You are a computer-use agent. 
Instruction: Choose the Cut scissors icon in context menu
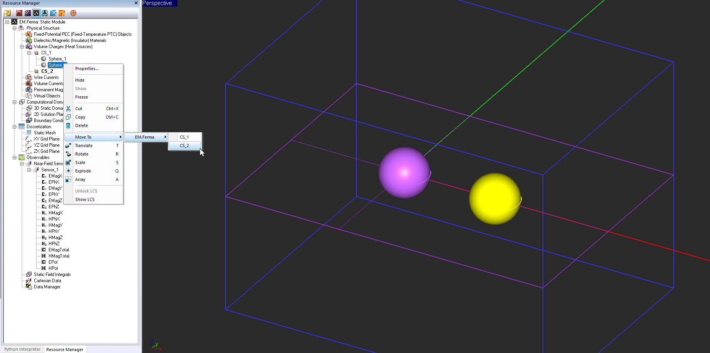[68, 109]
